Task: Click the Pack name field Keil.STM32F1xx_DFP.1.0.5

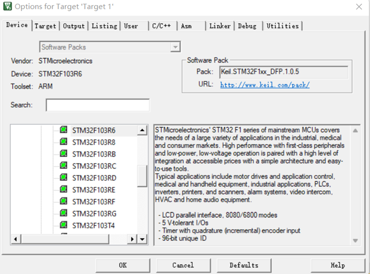Action: (284, 72)
